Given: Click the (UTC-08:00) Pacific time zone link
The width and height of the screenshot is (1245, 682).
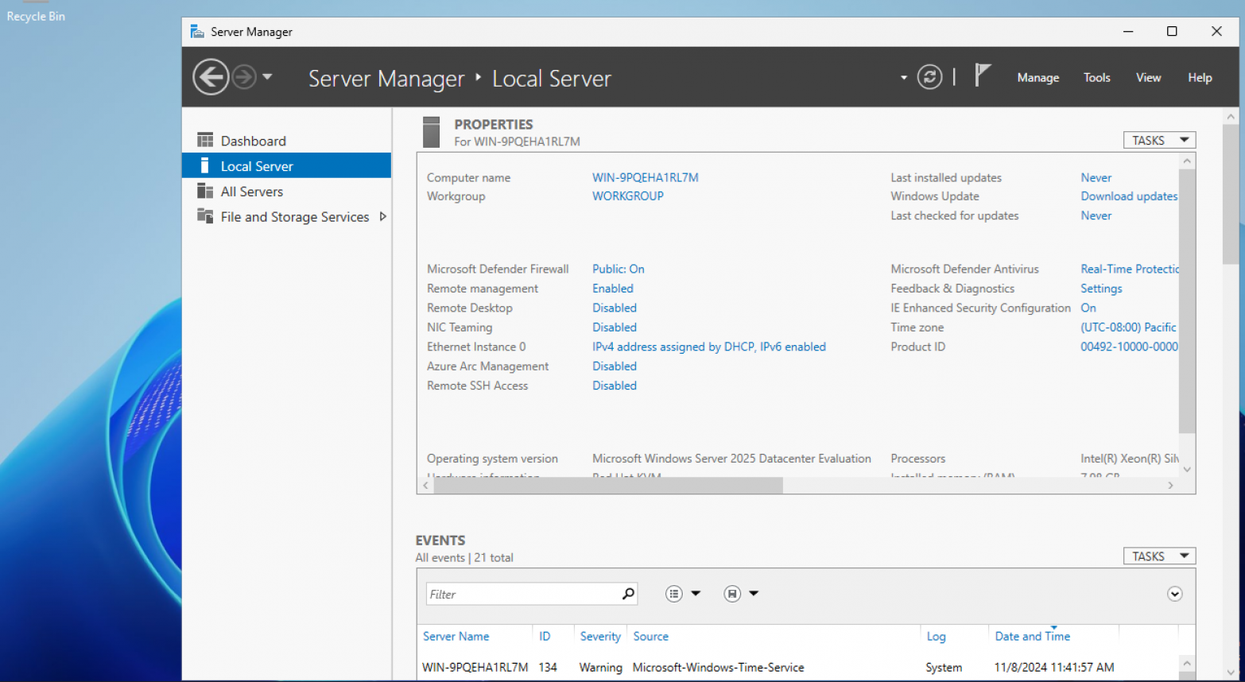Looking at the screenshot, I should [1129, 327].
